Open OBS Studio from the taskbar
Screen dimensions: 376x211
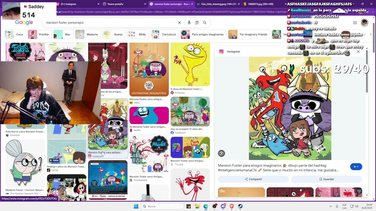(214, 206)
